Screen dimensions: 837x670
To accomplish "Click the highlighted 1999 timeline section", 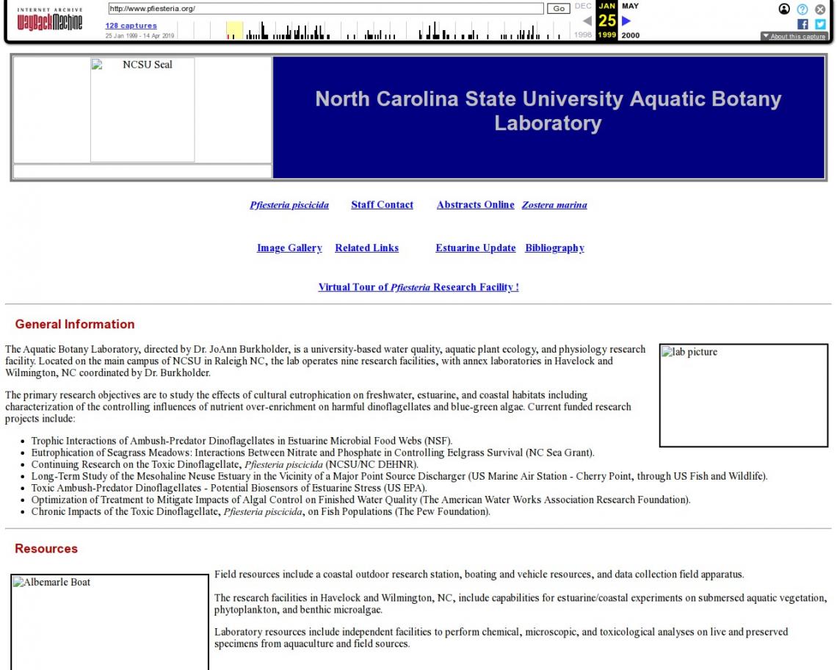I will tap(234, 30).
